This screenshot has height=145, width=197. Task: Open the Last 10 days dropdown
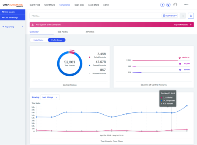50,97
